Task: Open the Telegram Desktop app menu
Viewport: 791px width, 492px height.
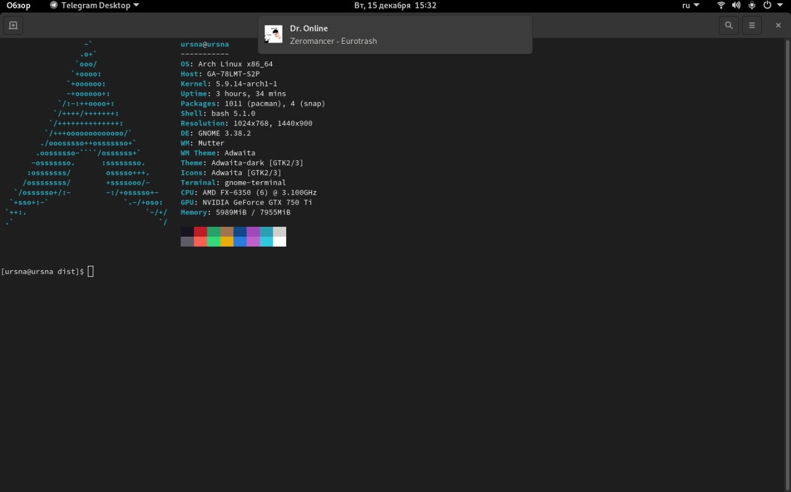Action: click(95, 6)
